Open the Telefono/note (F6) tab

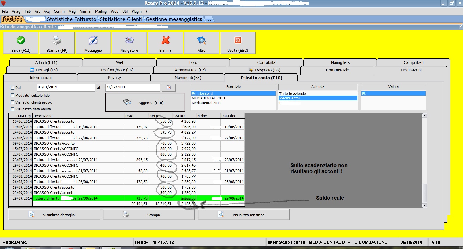click(x=117, y=70)
